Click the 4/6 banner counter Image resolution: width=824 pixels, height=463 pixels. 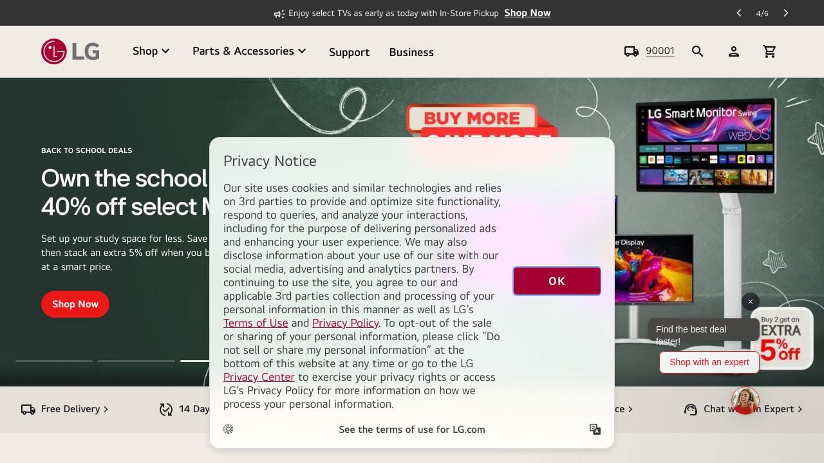[x=762, y=13]
